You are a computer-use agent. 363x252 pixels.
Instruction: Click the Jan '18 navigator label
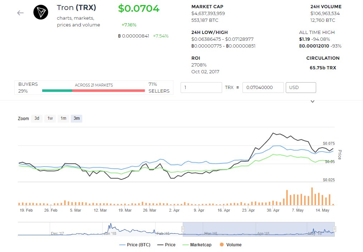(110, 233)
